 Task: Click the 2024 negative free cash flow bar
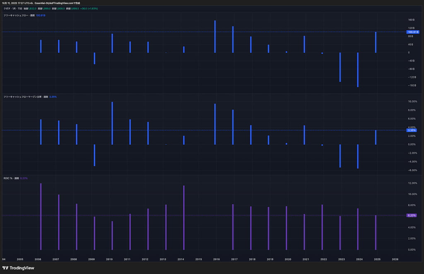pos(357,69)
